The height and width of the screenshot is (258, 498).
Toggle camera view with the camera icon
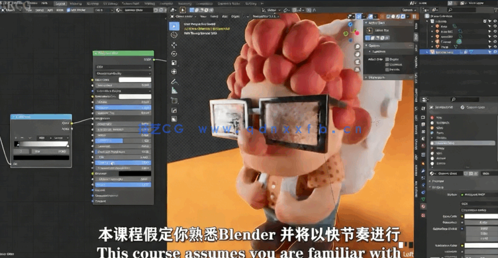click(358, 62)
